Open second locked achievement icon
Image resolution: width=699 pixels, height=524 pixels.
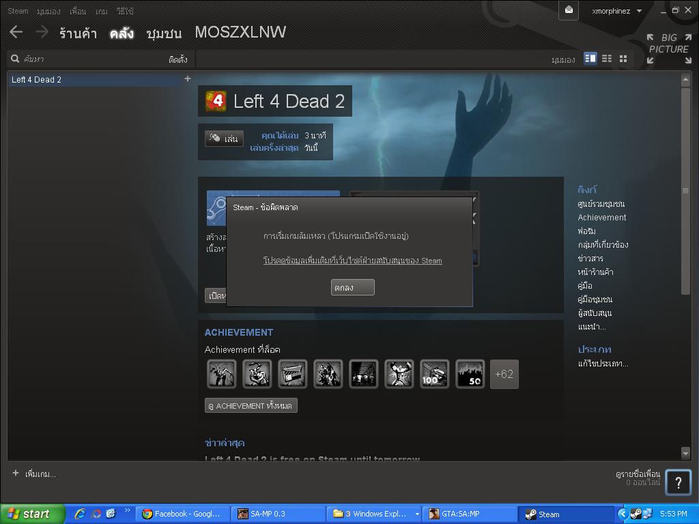[257, 375]
